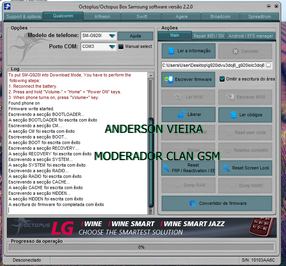
Task: Click the Reseteo completo icon
Action: click(227, 151)
